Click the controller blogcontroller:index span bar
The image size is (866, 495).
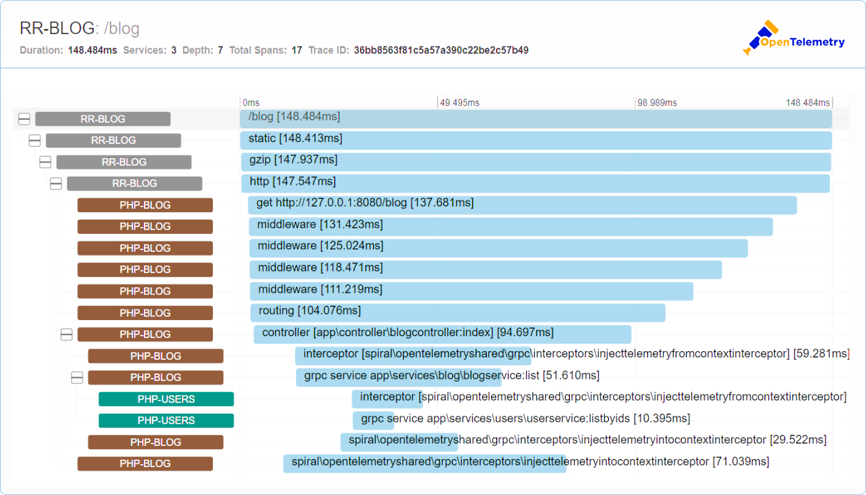click(442, 334)
